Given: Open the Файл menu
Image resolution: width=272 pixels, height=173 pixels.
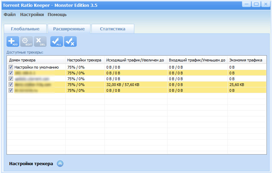Looking at the screenshot, I should click(10, 15).
